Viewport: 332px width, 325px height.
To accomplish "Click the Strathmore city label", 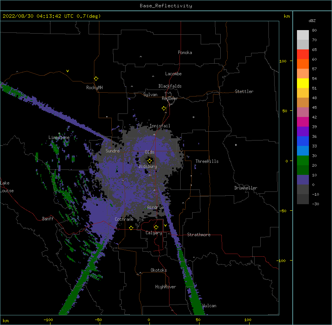I will 199,235.
